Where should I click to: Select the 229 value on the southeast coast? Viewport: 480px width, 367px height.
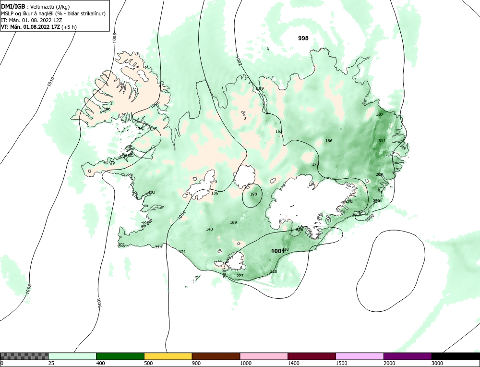pyautogui.click(x=376, y=201)
